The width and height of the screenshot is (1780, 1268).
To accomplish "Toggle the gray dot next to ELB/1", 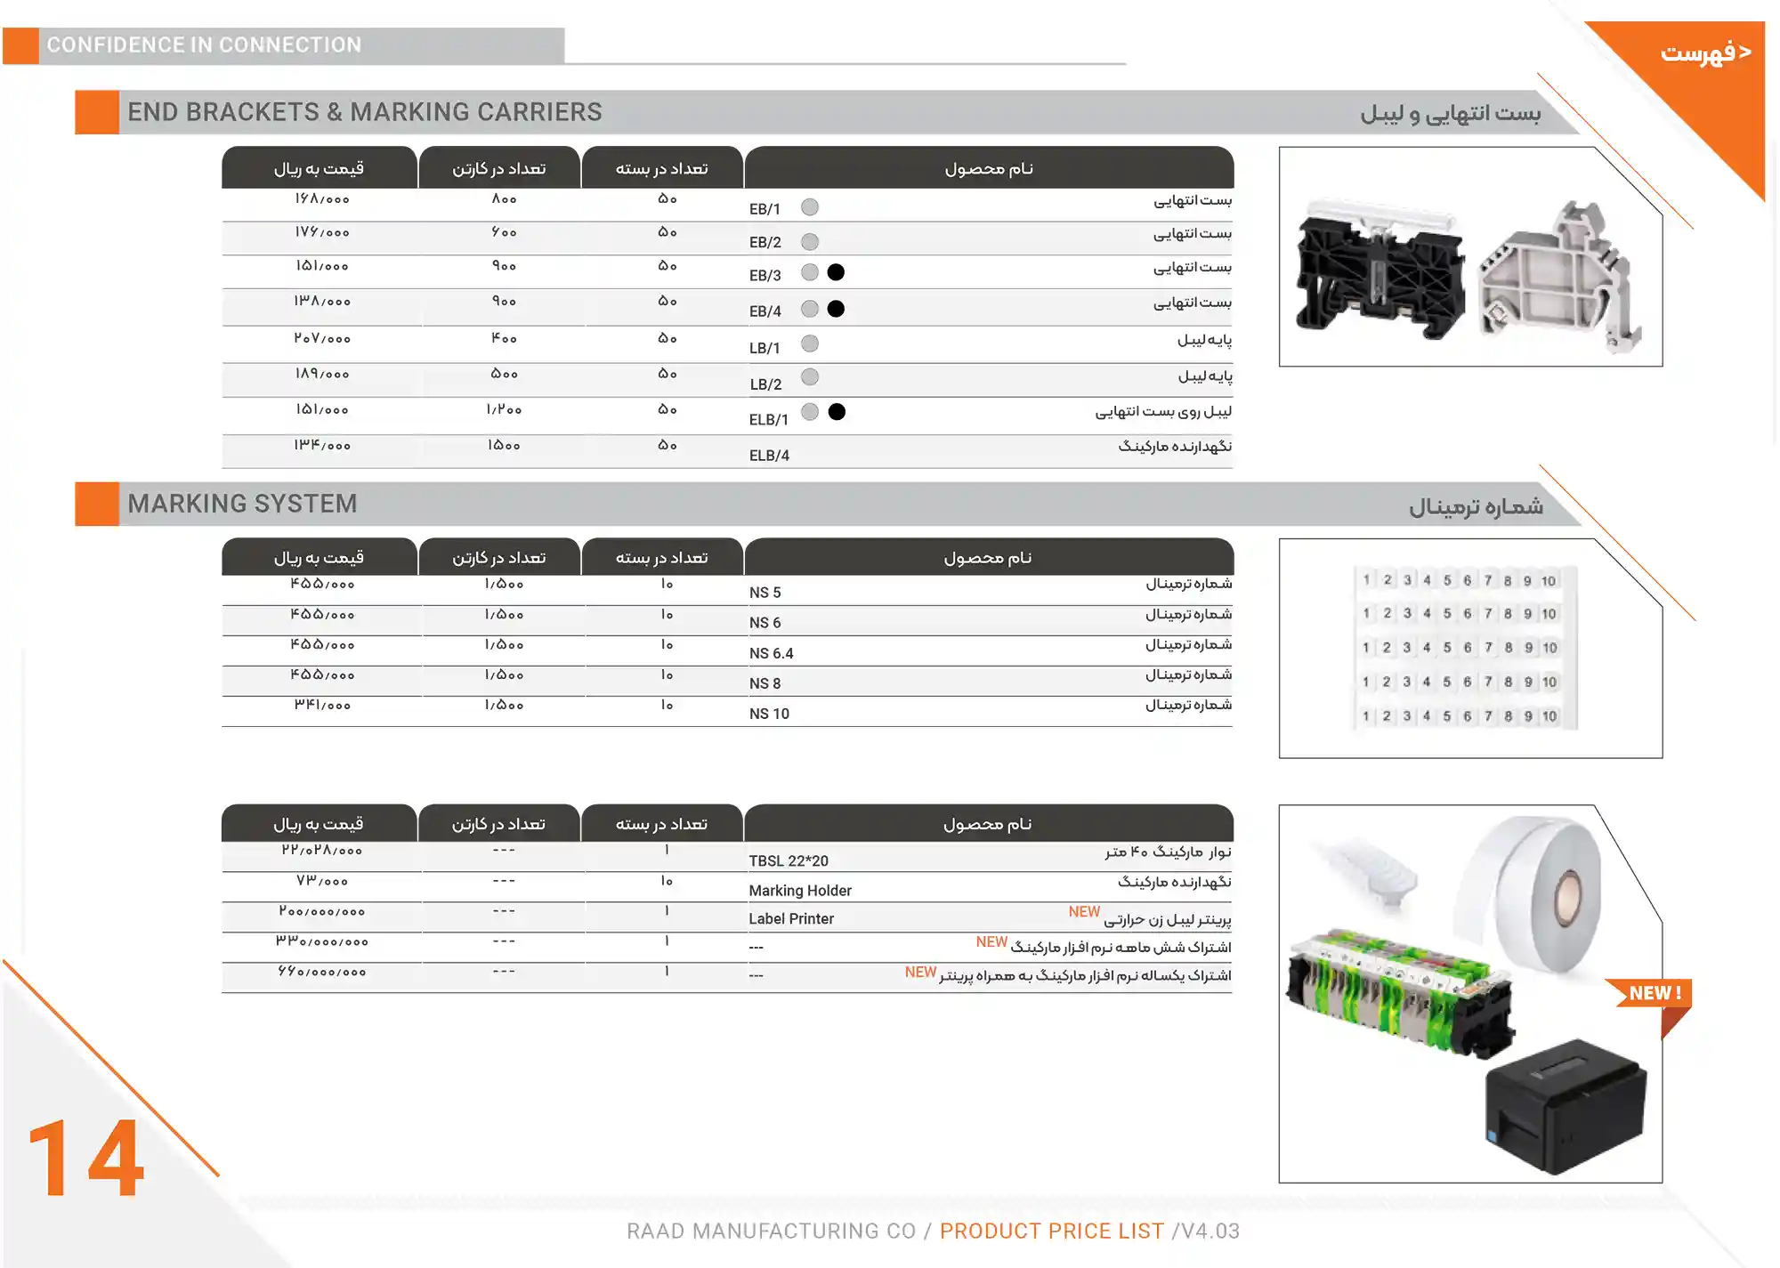I will point(809,411).
